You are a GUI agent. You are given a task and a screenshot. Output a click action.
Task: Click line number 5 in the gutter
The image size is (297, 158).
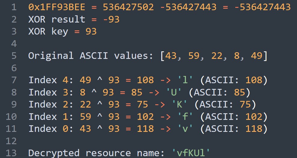[x=14, y=56]
